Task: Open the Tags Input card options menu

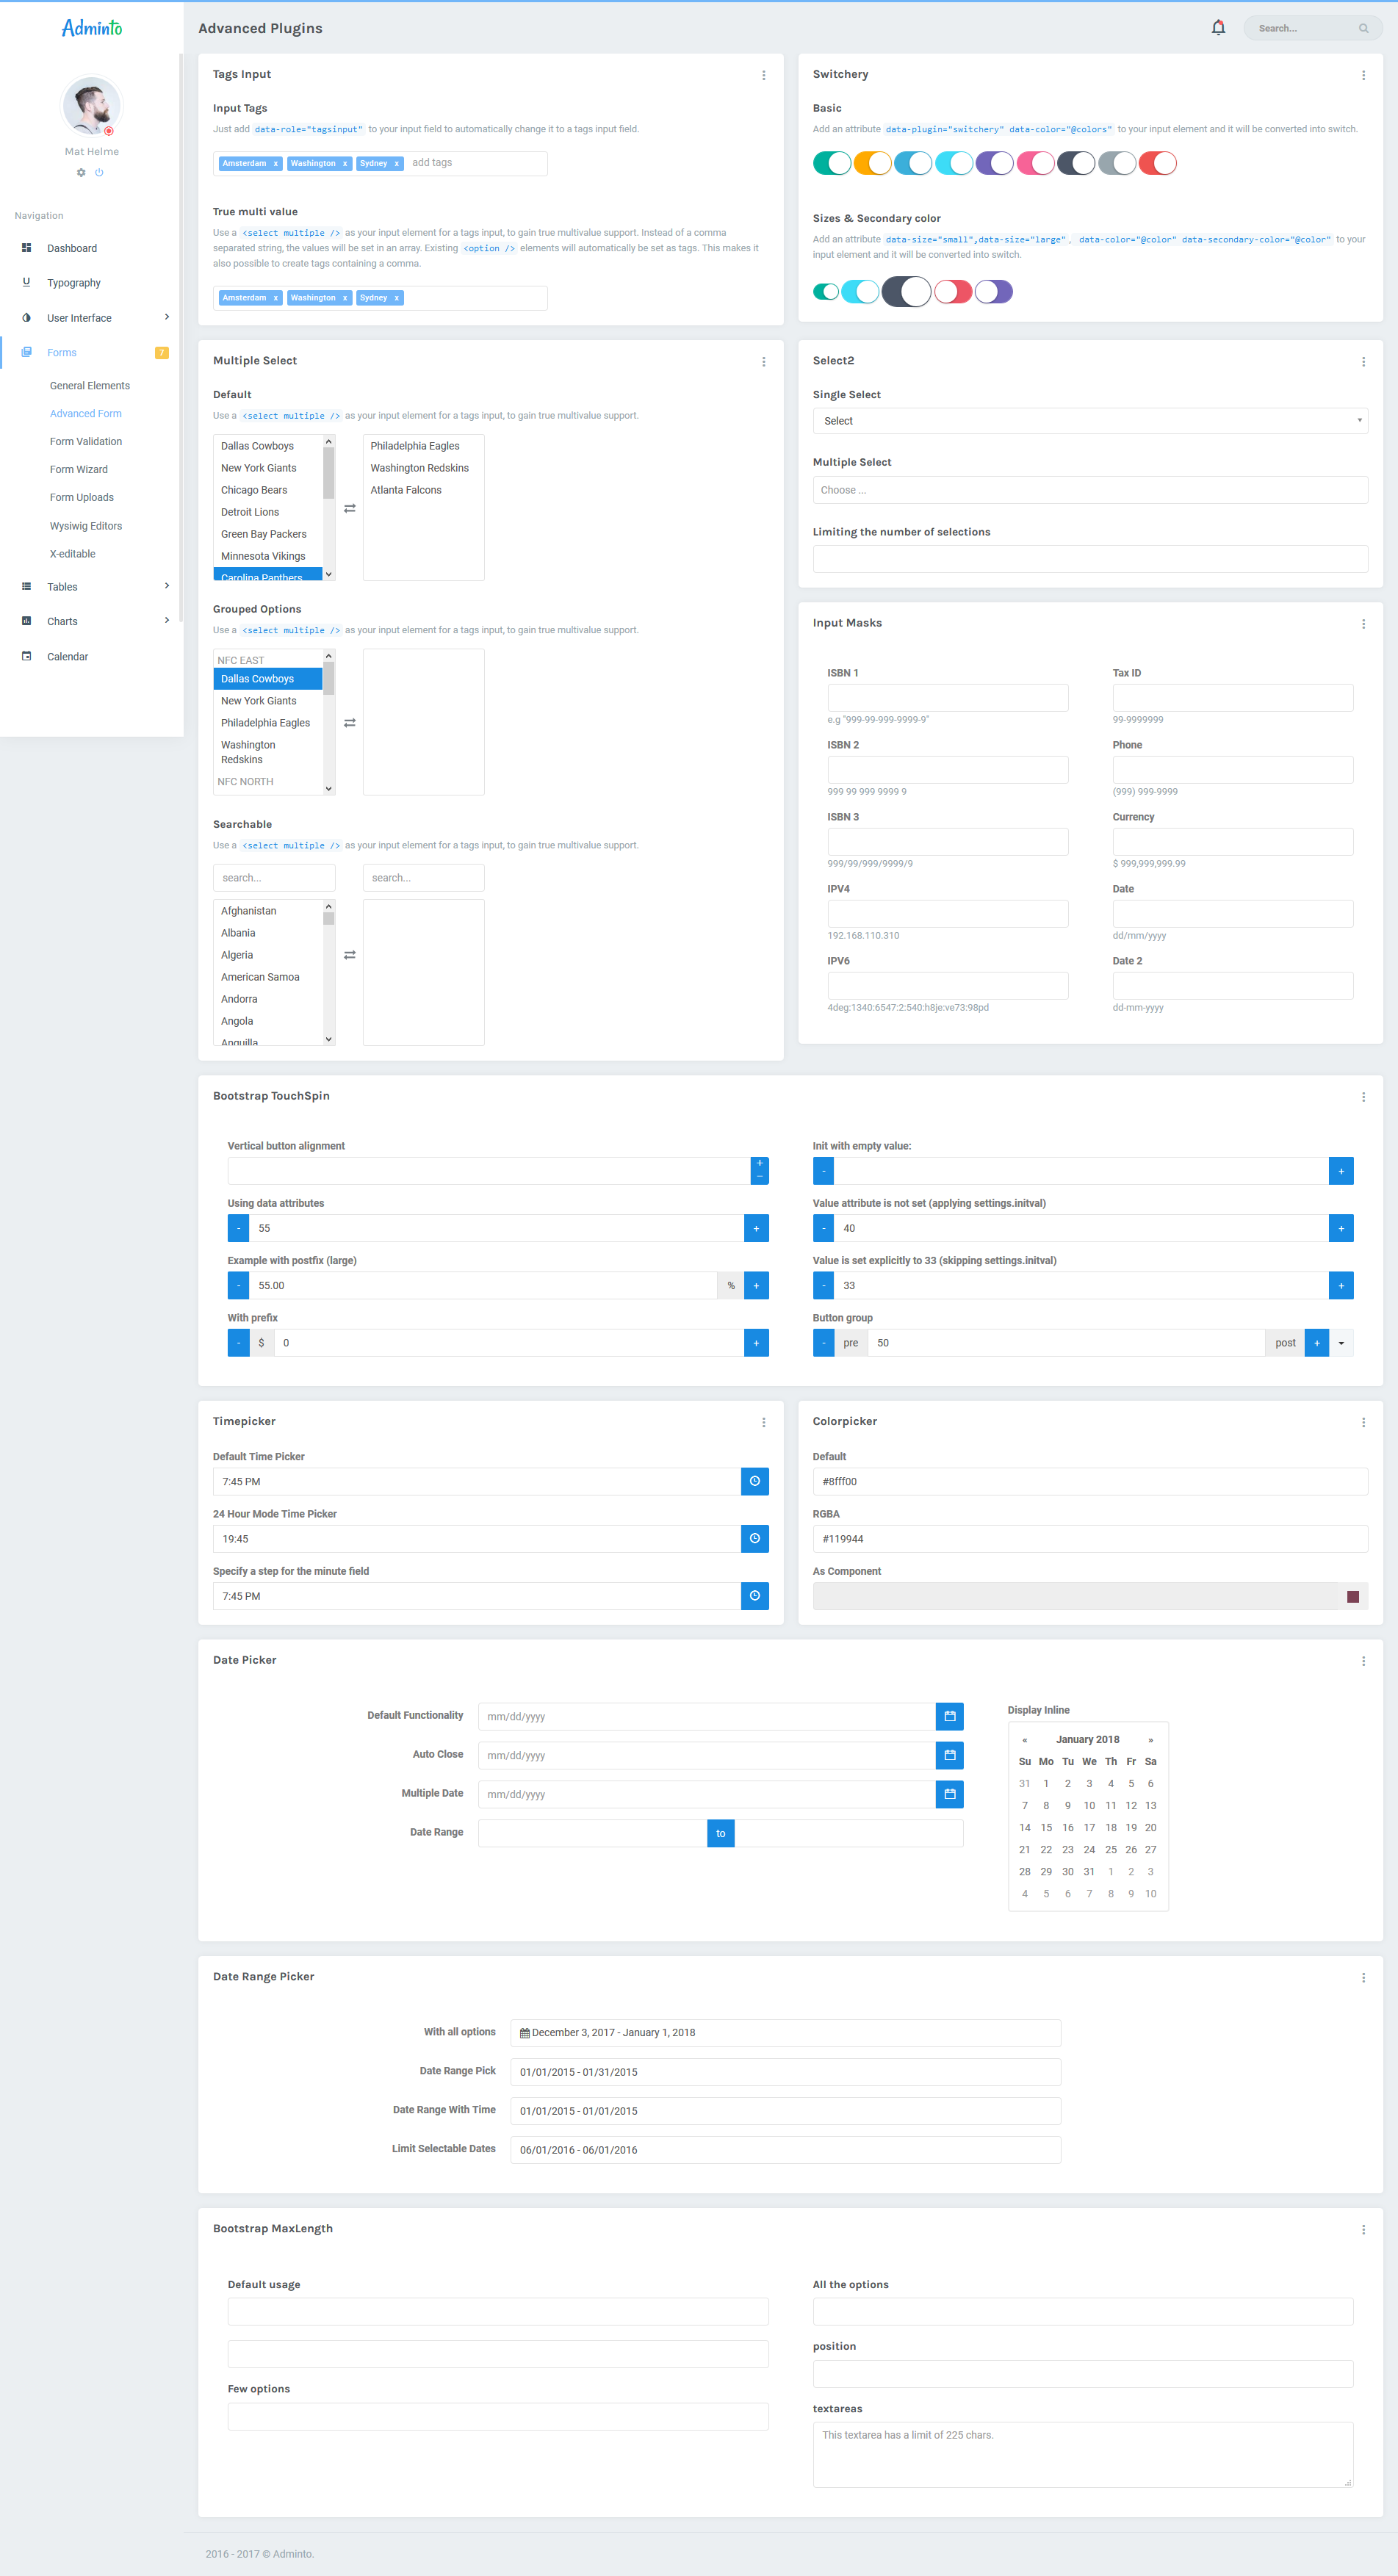Action: point(764,74)
